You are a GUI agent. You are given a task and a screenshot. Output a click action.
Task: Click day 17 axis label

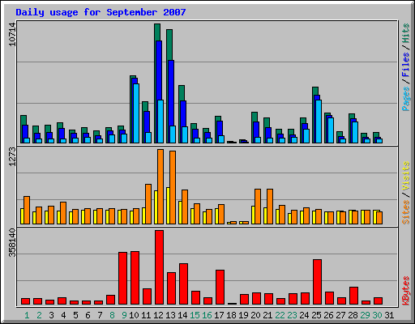pyautogui.click(x=219, y=315)
